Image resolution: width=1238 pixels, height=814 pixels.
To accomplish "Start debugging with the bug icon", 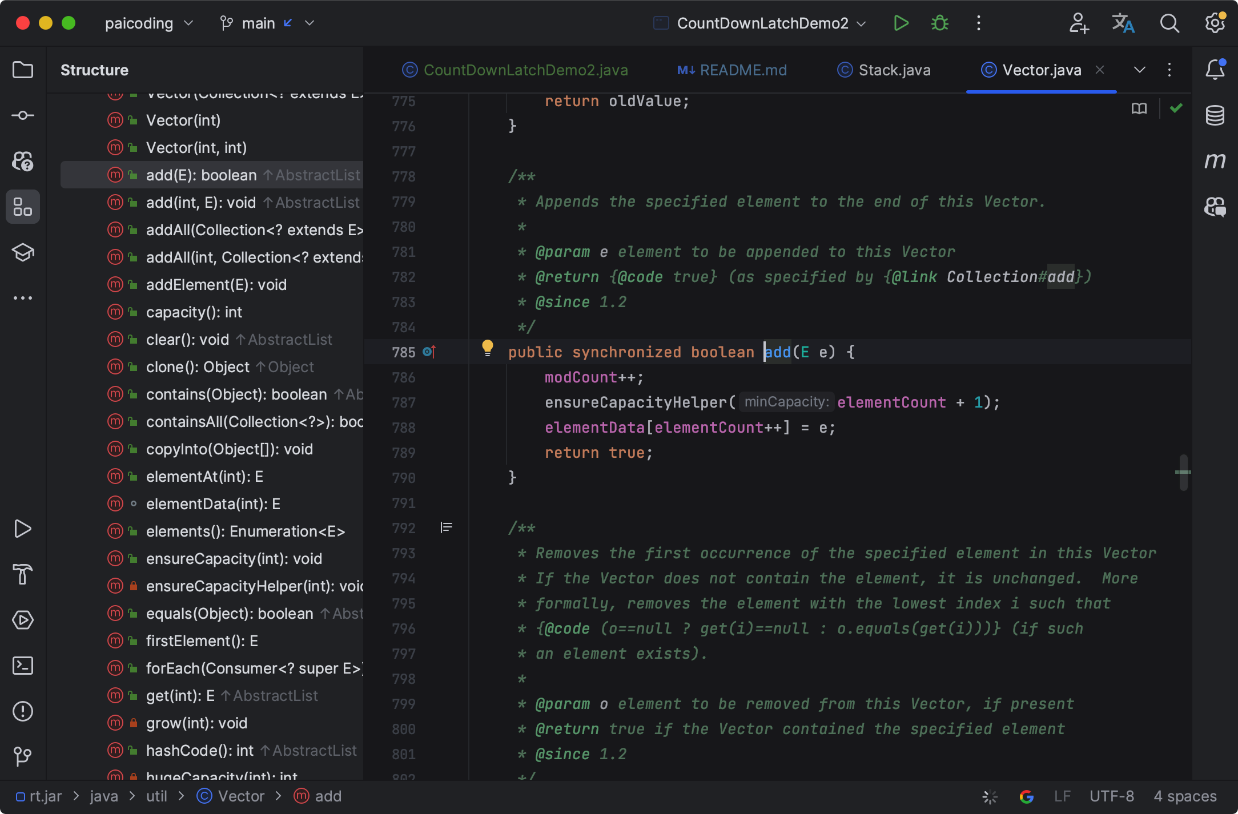I will point(939,23).
